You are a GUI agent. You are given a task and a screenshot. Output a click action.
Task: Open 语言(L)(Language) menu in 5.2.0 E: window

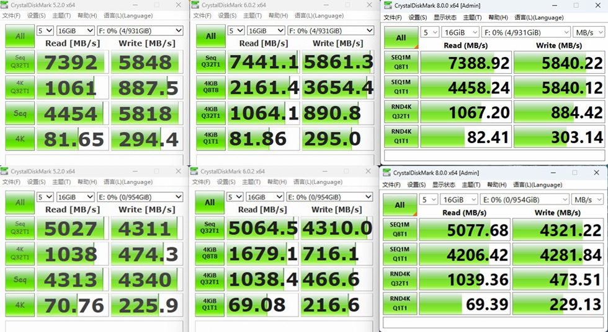coord(128,182)
